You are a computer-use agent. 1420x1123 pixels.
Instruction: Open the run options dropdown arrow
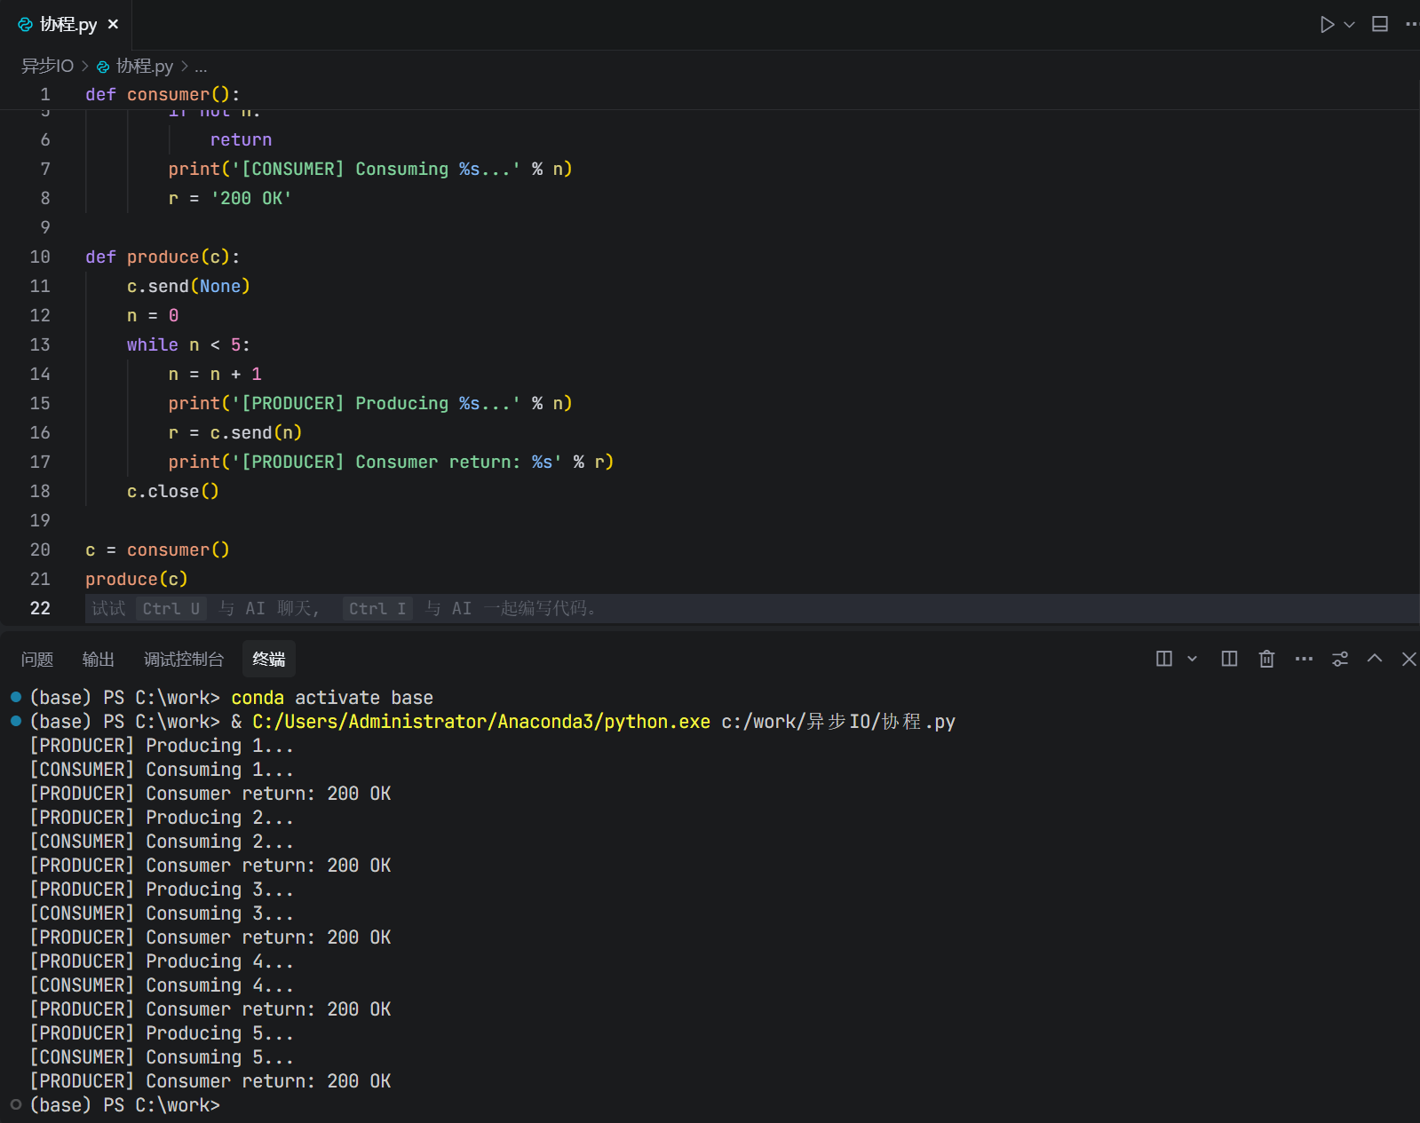click(1349, 25)
